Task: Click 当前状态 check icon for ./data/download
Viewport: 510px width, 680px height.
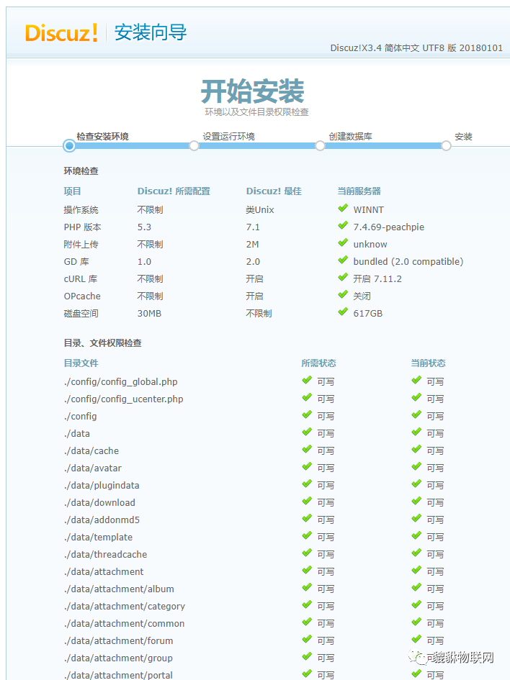Action: click(x=416, y=502)
